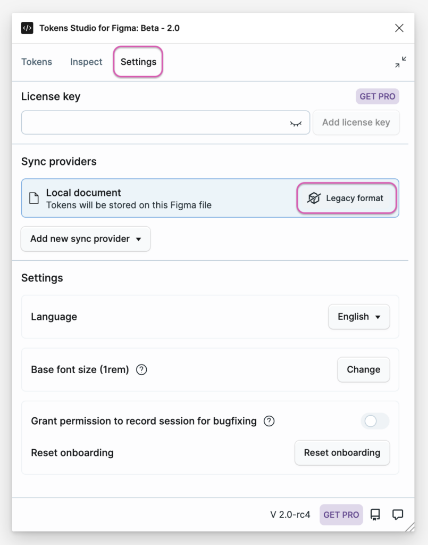
Task: Open the feedback chat bubble icon
Action: 398,515
